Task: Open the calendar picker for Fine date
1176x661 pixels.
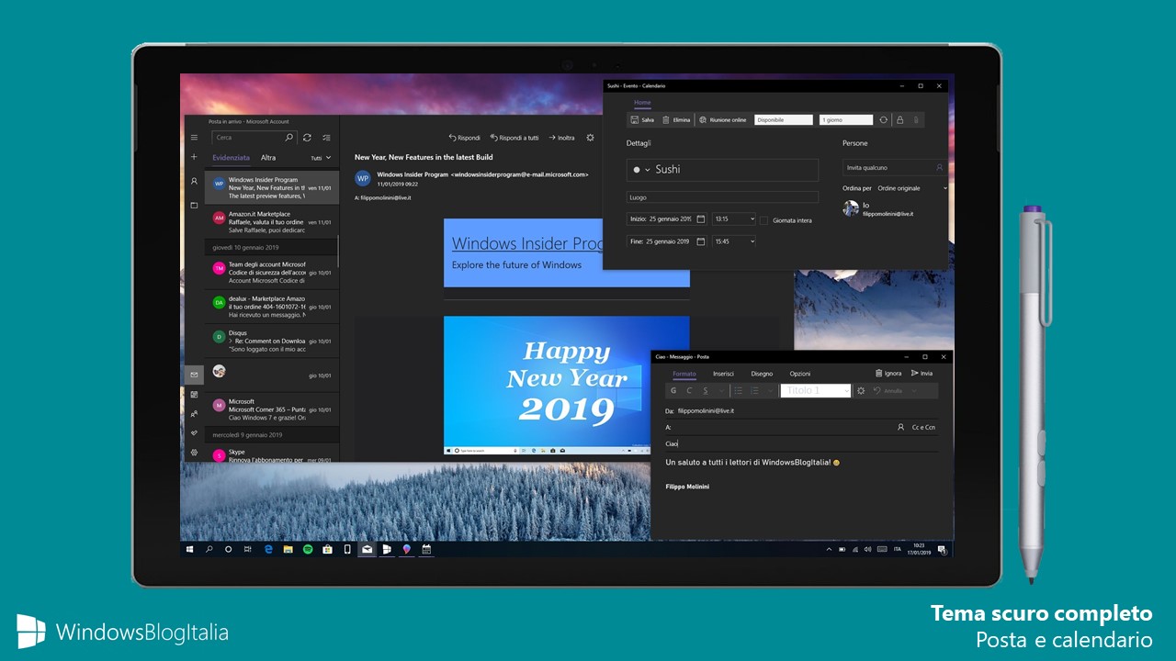Action: tap(701, 241)
